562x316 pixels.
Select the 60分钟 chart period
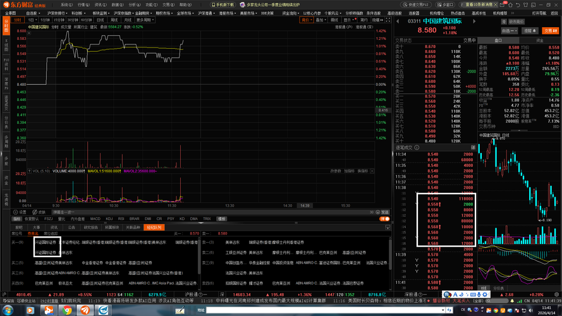tap(87, 20)
